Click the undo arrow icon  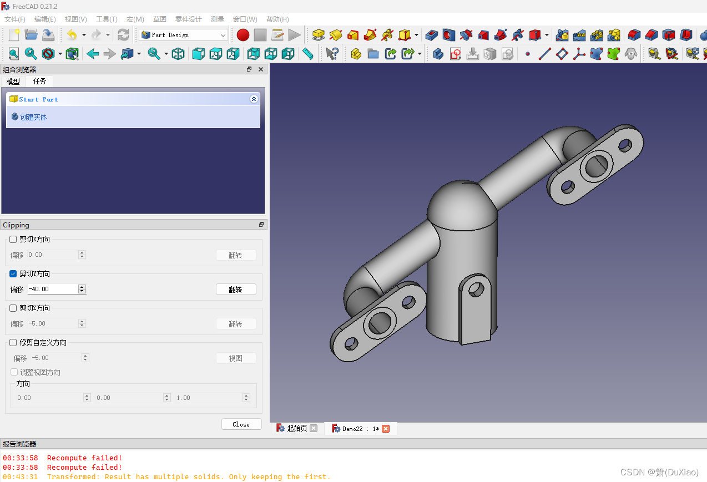click(x=72, y=35)
